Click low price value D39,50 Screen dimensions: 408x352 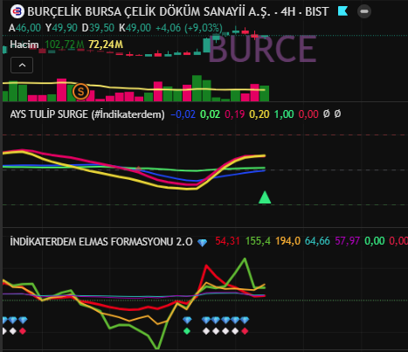(x=98, y=28)
